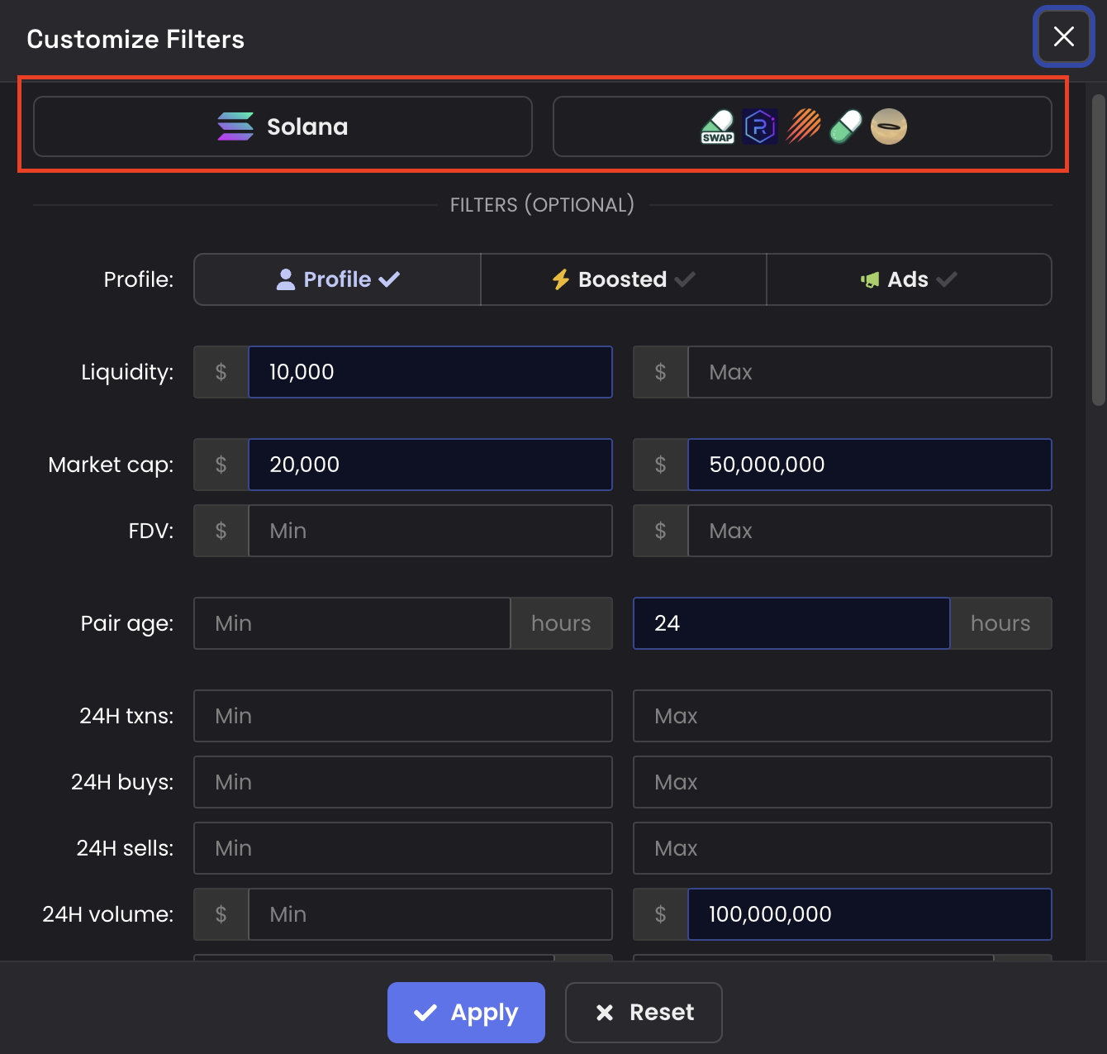This screenshot has width=1107, height=1054.
Task: Click the 24H txns Max input
Action: pos(842,716)
